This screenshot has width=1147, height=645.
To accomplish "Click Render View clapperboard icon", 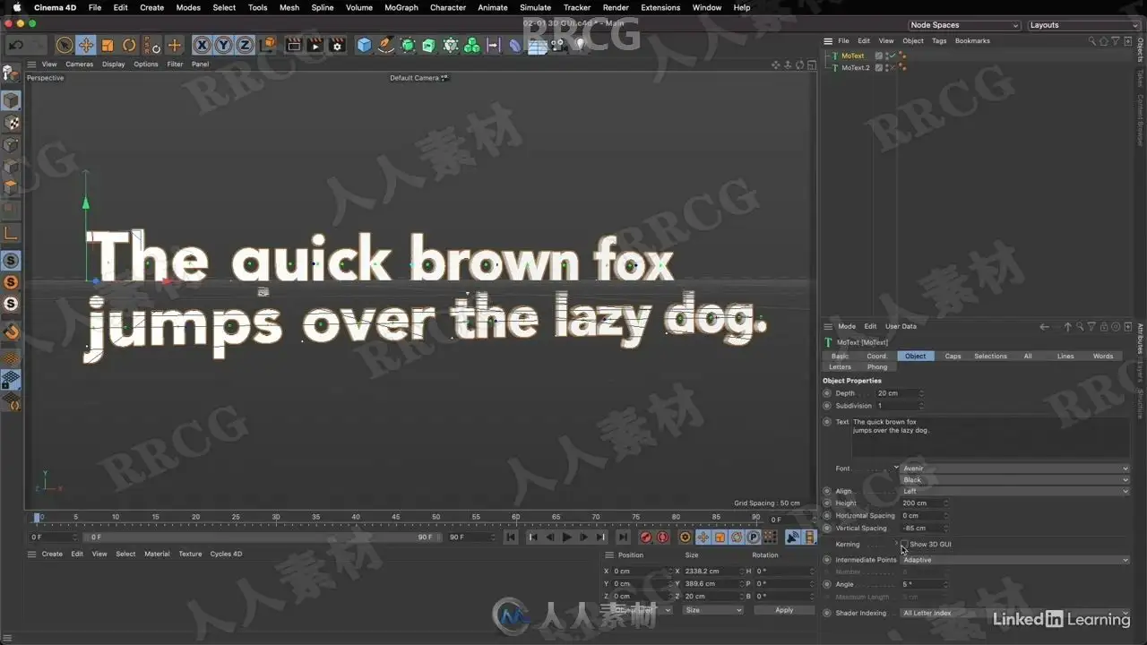I will tap(294, 45).
